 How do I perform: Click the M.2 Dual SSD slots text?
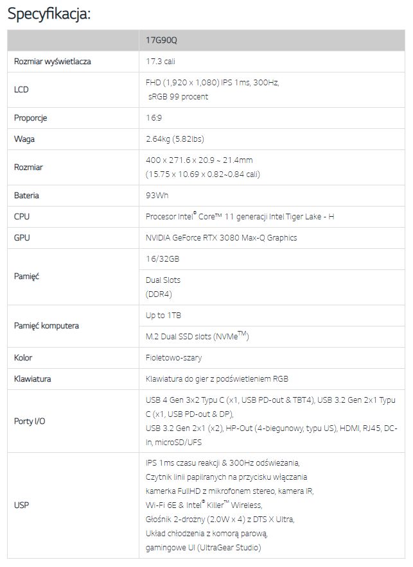197,337
